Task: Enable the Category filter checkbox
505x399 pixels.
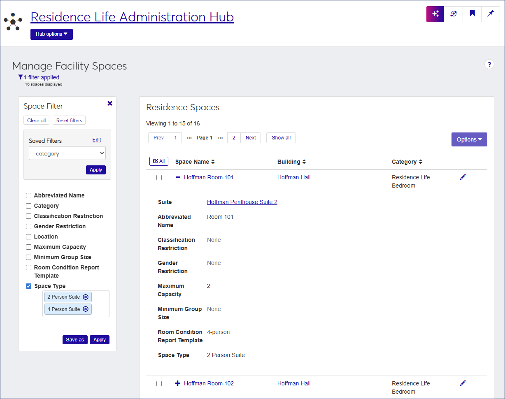Action: 28,206
